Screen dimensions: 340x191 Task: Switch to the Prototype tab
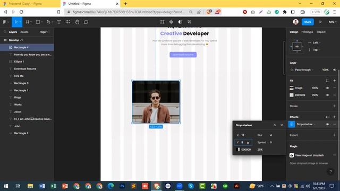click(307, 32)
